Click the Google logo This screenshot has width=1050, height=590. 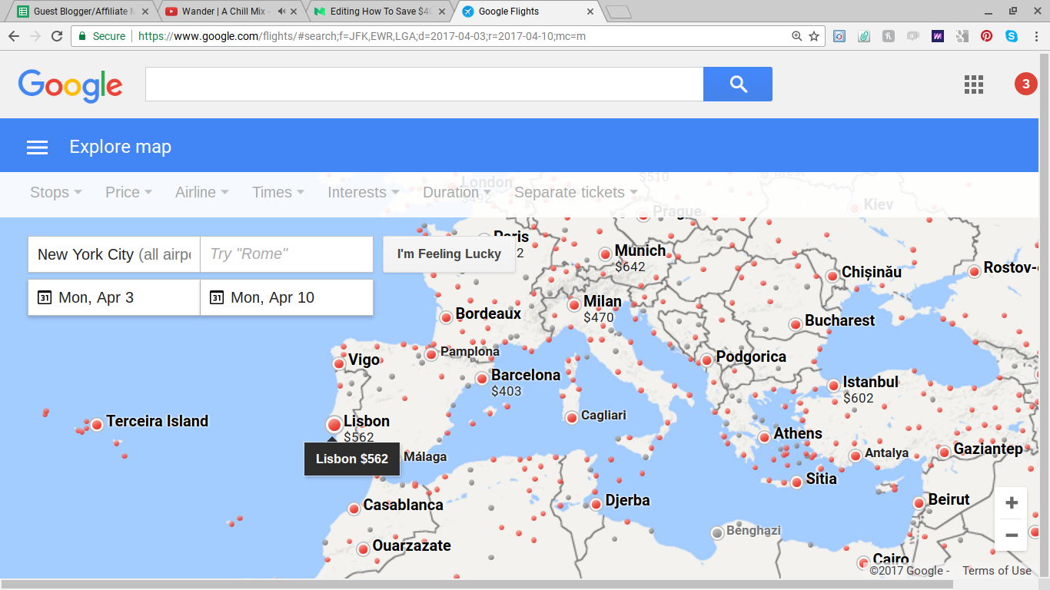point(70,85)
